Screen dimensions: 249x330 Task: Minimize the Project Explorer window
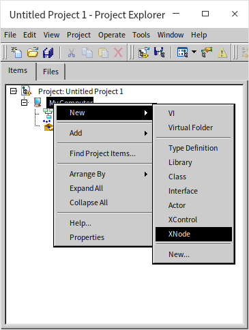(176, 14)
